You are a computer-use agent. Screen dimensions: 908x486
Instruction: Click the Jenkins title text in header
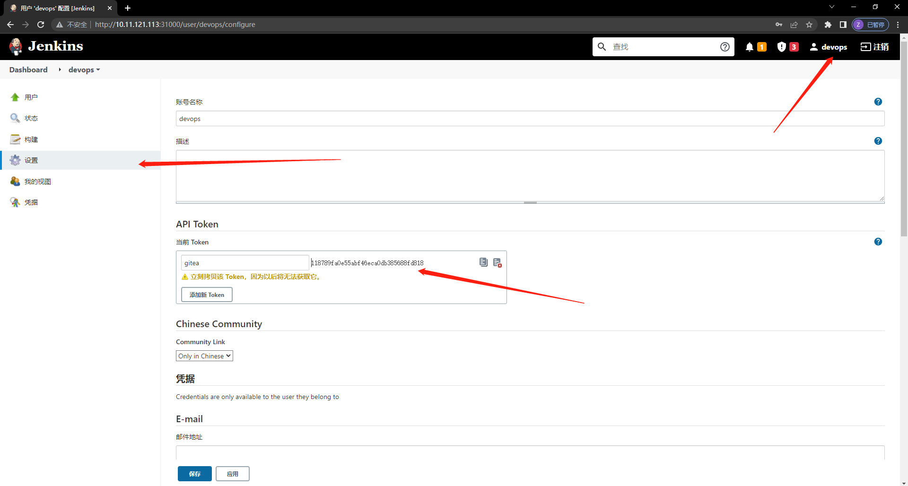point(55,46)
